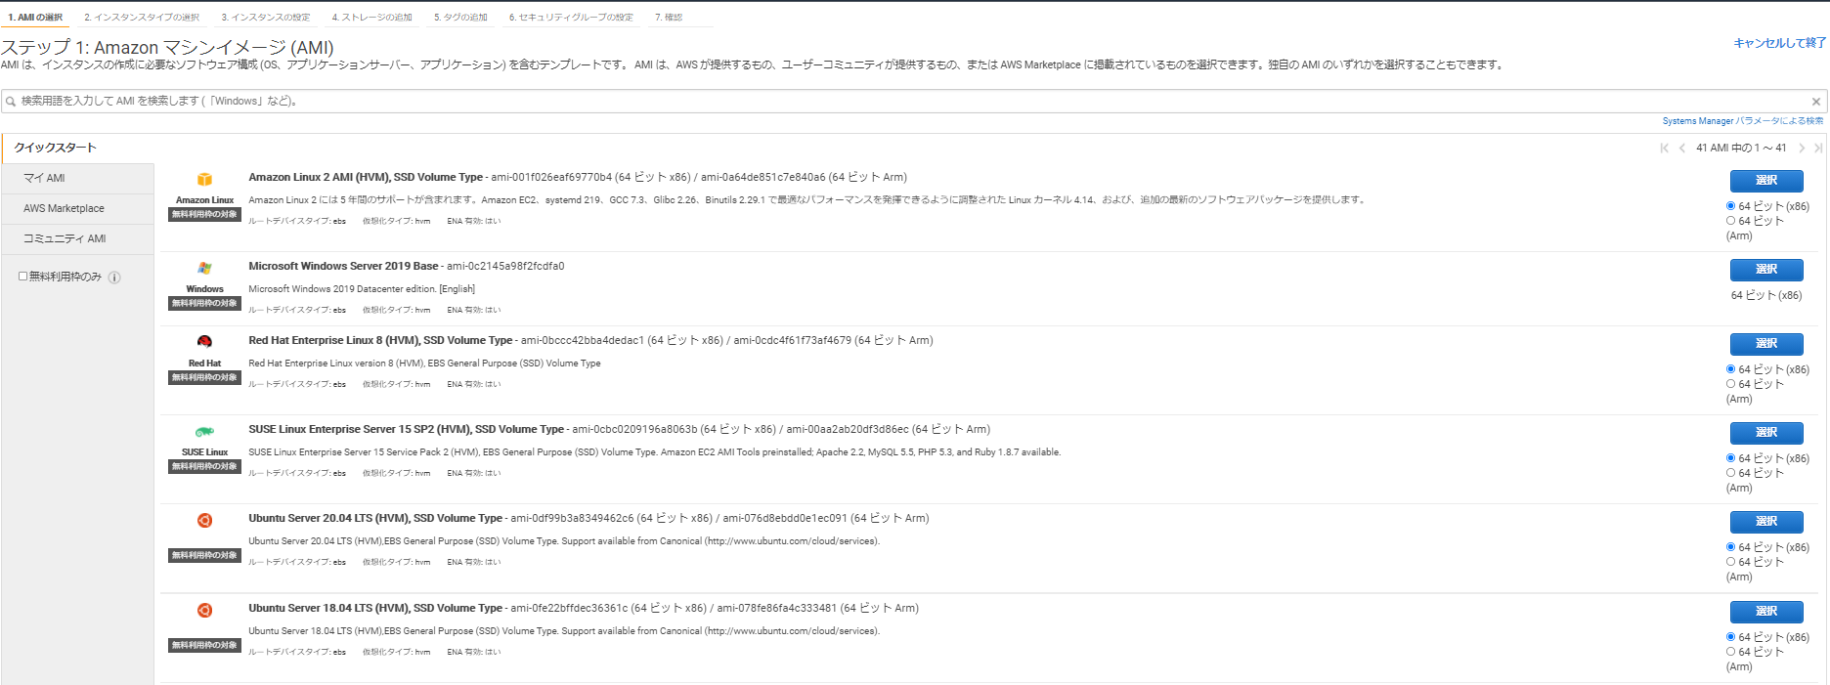Click Amazon Linux 2 AMI title text
1830x685 pixels.
pos(366,178)
